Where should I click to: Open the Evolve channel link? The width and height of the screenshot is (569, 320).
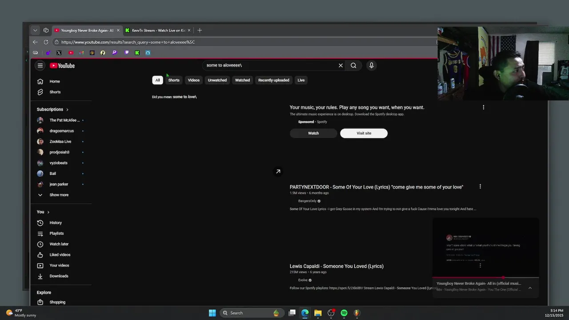[303, 280]
